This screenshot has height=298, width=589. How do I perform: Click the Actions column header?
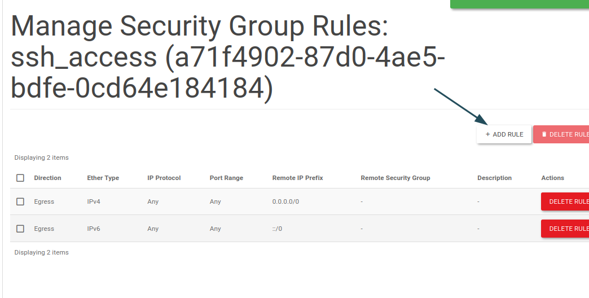552,178
